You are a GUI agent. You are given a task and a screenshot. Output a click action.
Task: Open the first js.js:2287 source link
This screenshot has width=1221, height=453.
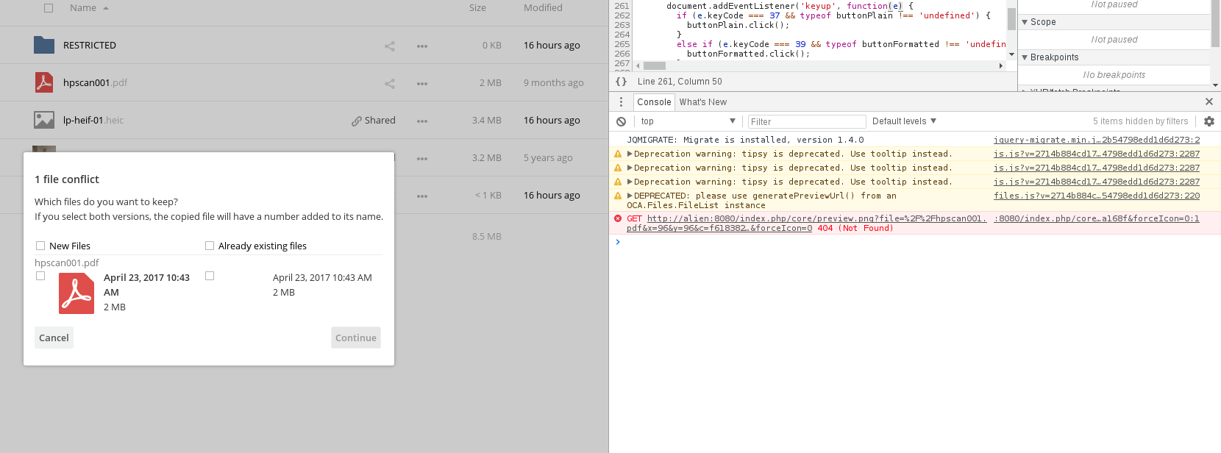point(1096,154)
